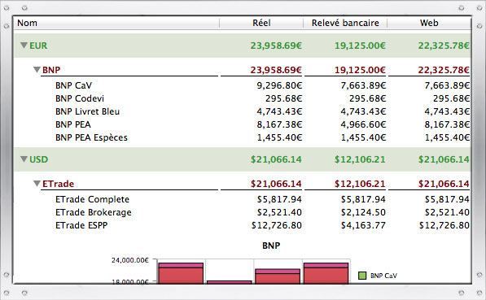Select the ETrade Complete account
486x300 pixels.
point(242,199)
